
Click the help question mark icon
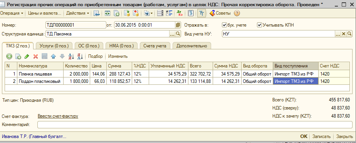click(237, 13)
